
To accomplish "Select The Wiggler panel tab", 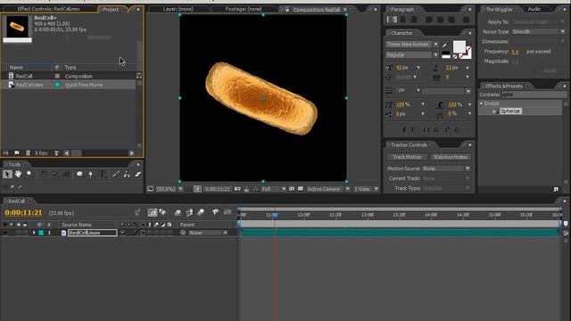I will tap(499, 9).
